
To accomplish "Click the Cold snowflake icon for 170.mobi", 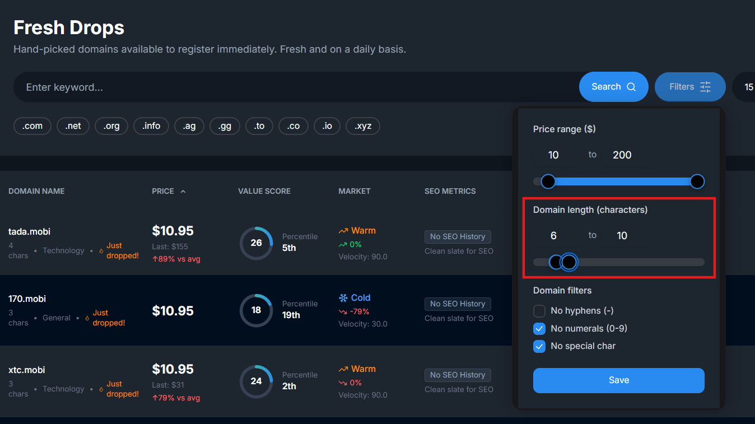I will 343,298.
